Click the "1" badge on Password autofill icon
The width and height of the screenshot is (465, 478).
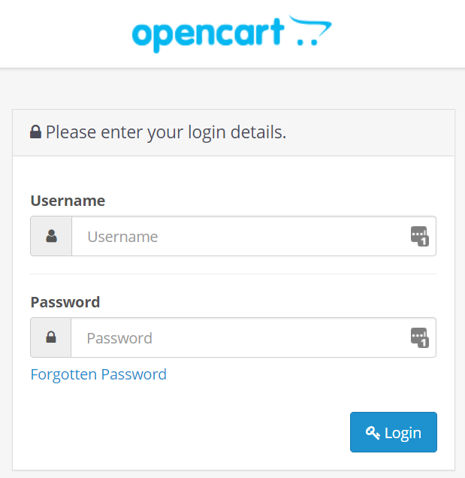423,343
